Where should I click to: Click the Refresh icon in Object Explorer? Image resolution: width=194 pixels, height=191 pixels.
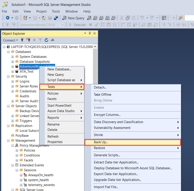46,40
